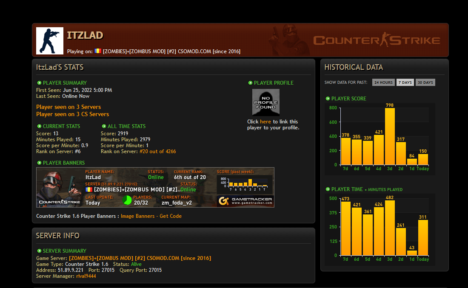Open server manager rival9444 profile
The width and height of the screenshot is (468, 288).
[86, 276]
